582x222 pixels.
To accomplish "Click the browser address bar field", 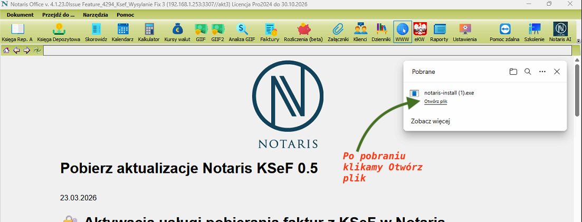I will (x=307, y=51).
